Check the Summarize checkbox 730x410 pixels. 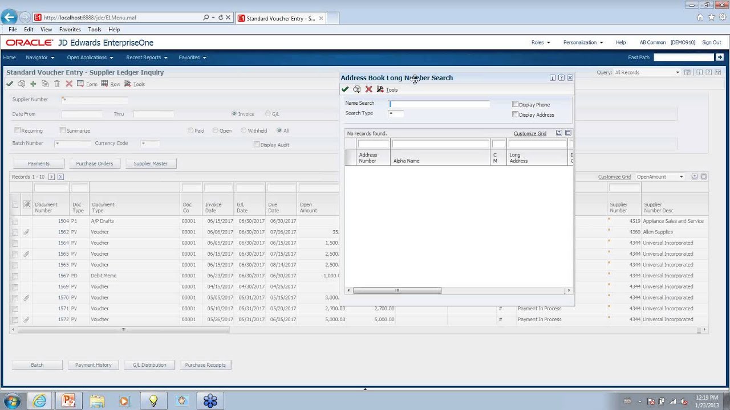pyautogui.click(x=63, y=130)
